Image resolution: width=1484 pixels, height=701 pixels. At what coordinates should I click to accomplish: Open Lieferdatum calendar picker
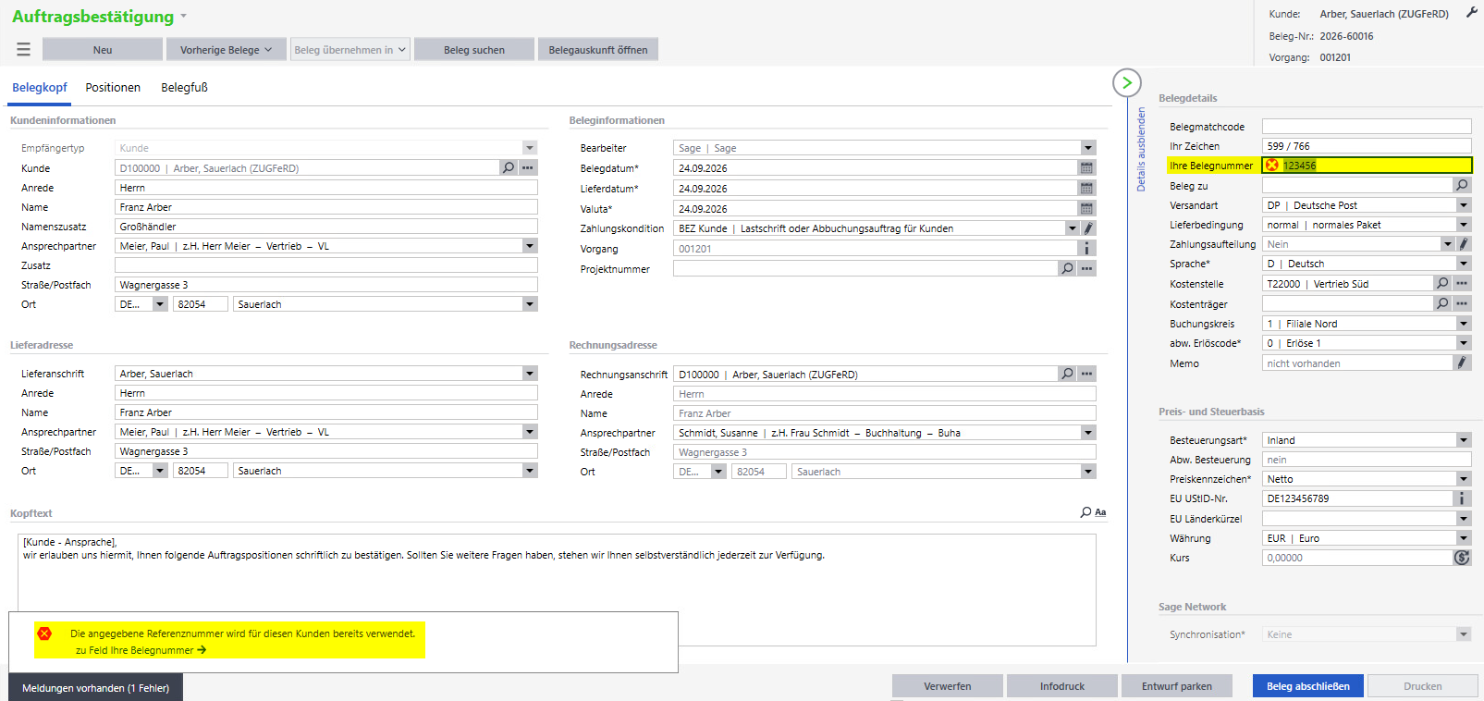(x=1086, y=189)
